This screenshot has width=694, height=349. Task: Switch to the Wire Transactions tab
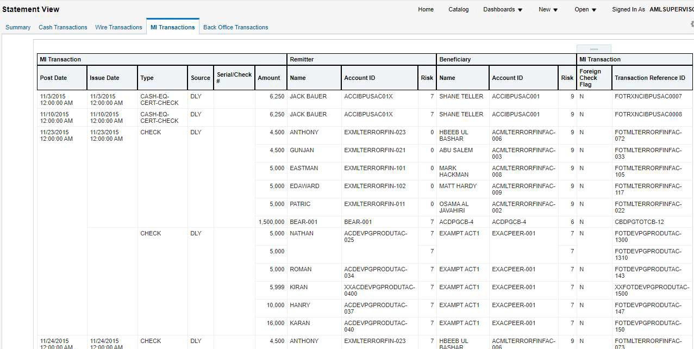click(x=118, y=27)
